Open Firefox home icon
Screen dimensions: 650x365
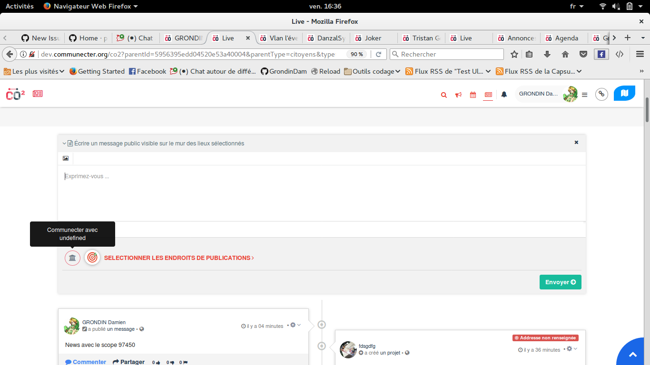[x=565, y=54]
